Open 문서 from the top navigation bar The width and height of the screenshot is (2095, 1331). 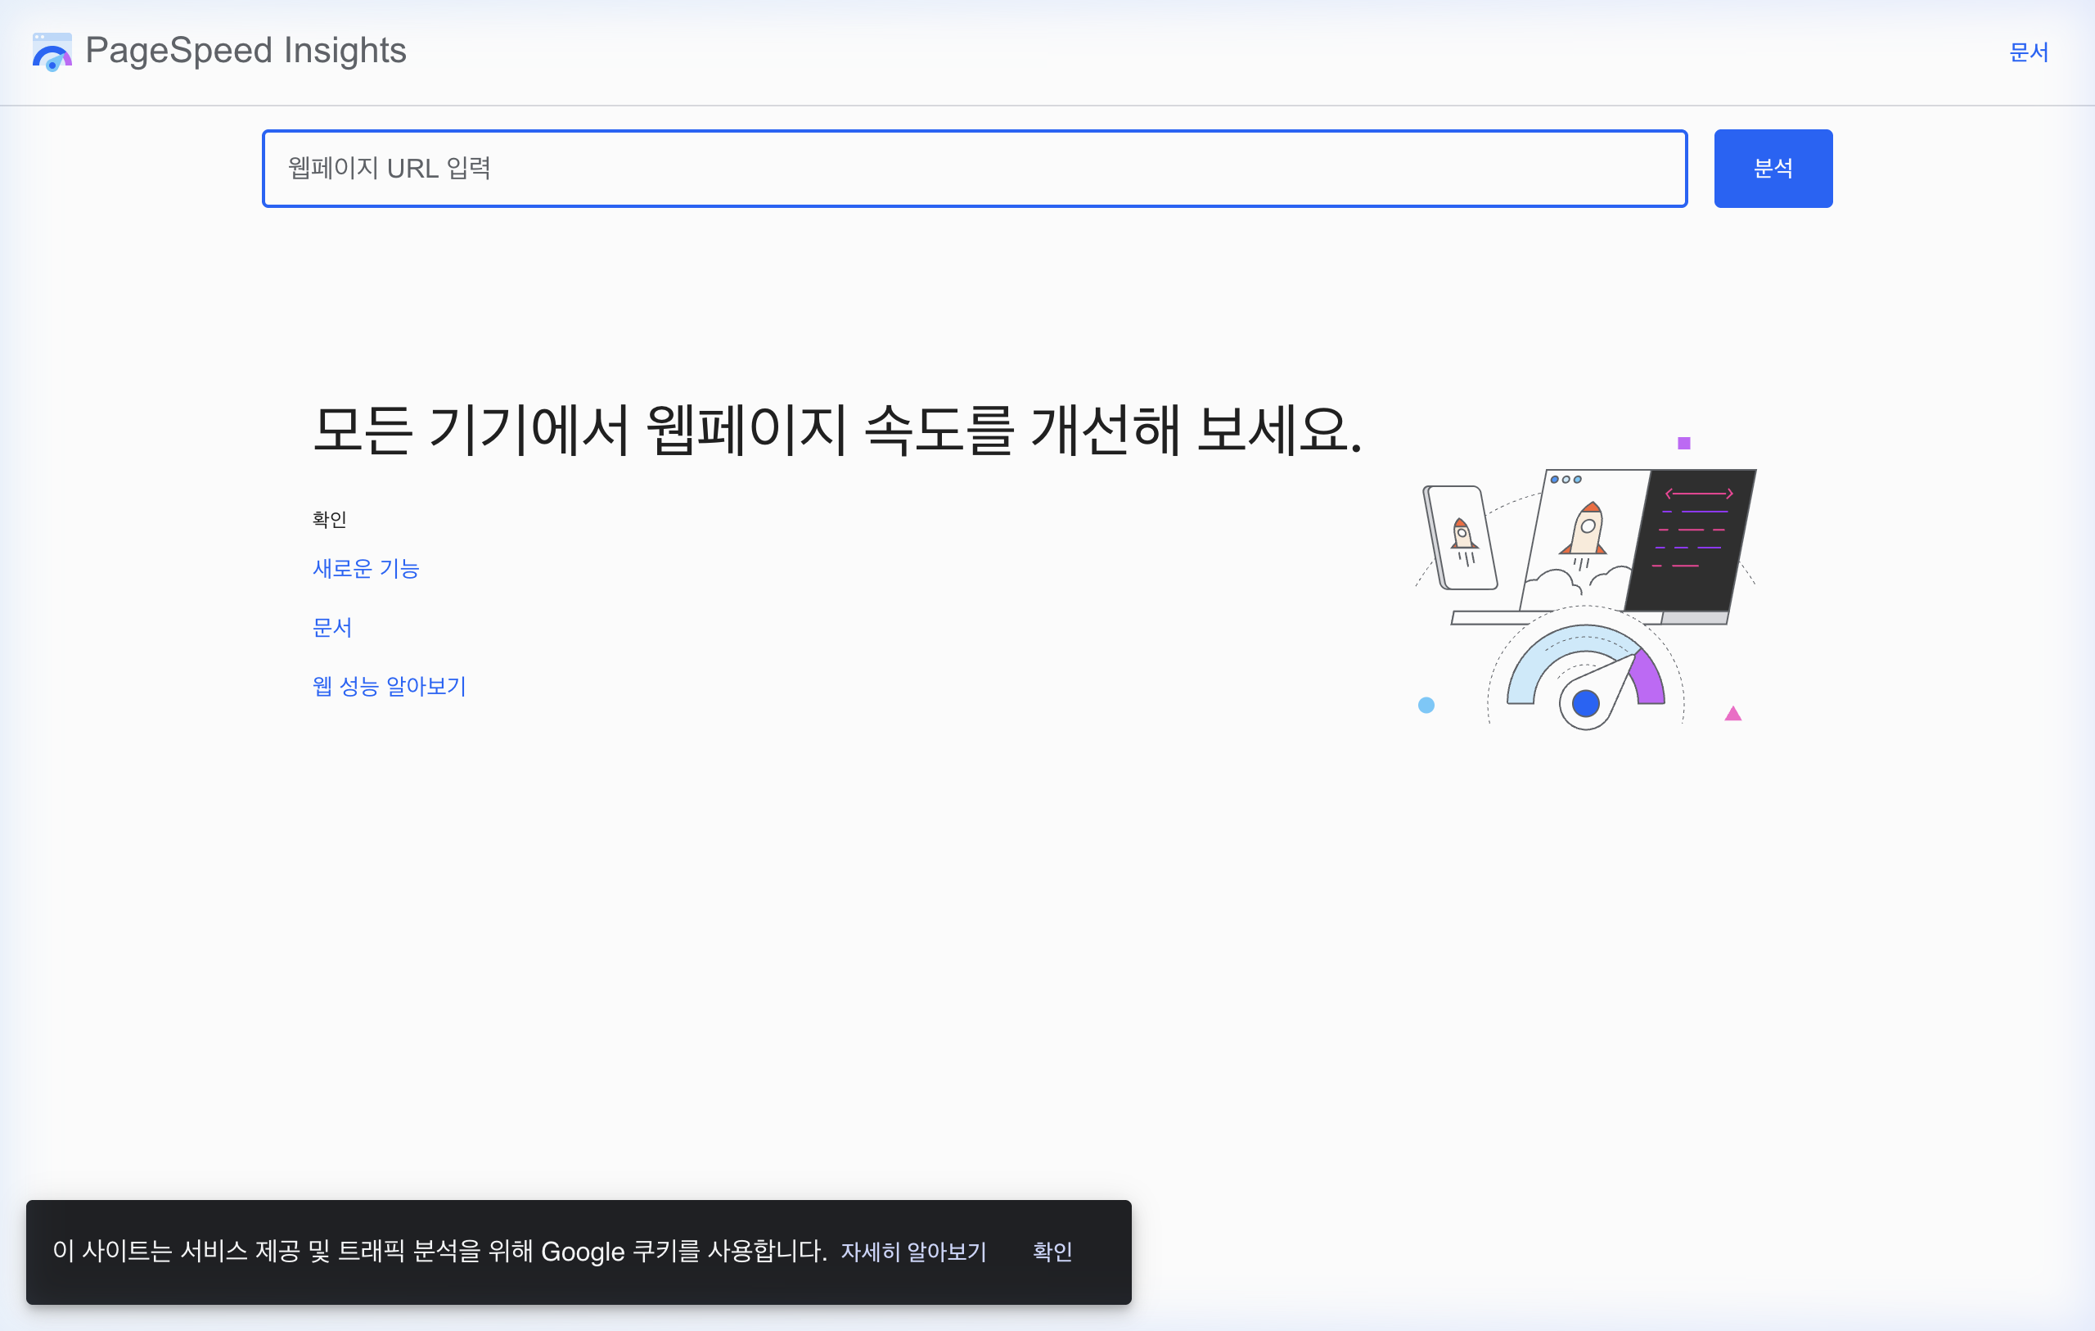pyautogui.click(x=2028, y=52)
